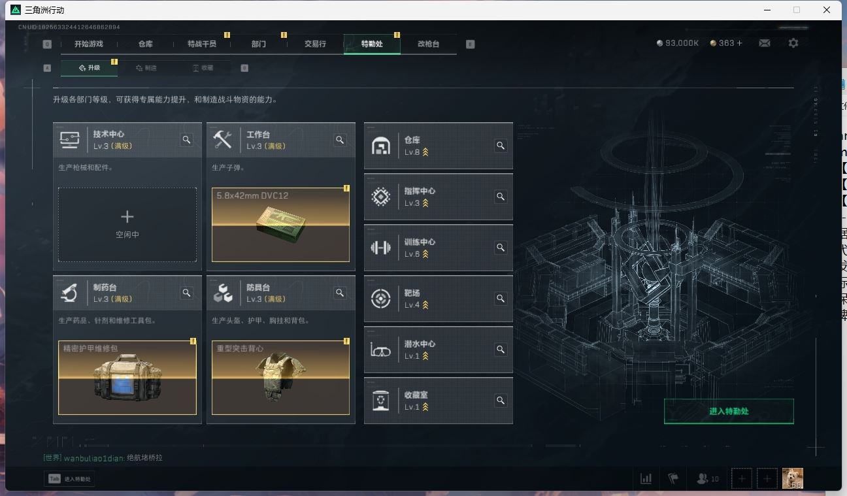Click the 进入特勤处 green button
This screenshot has height=496, width=847.
click(729, 411)
